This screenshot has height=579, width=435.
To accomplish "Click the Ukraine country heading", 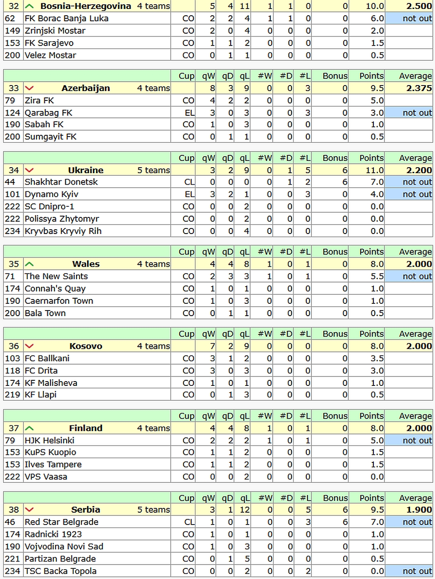I will [x=86, y=170].
